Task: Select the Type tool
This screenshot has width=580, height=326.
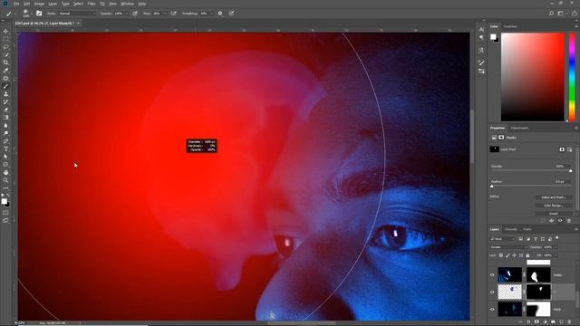Action: coord(5,149)
